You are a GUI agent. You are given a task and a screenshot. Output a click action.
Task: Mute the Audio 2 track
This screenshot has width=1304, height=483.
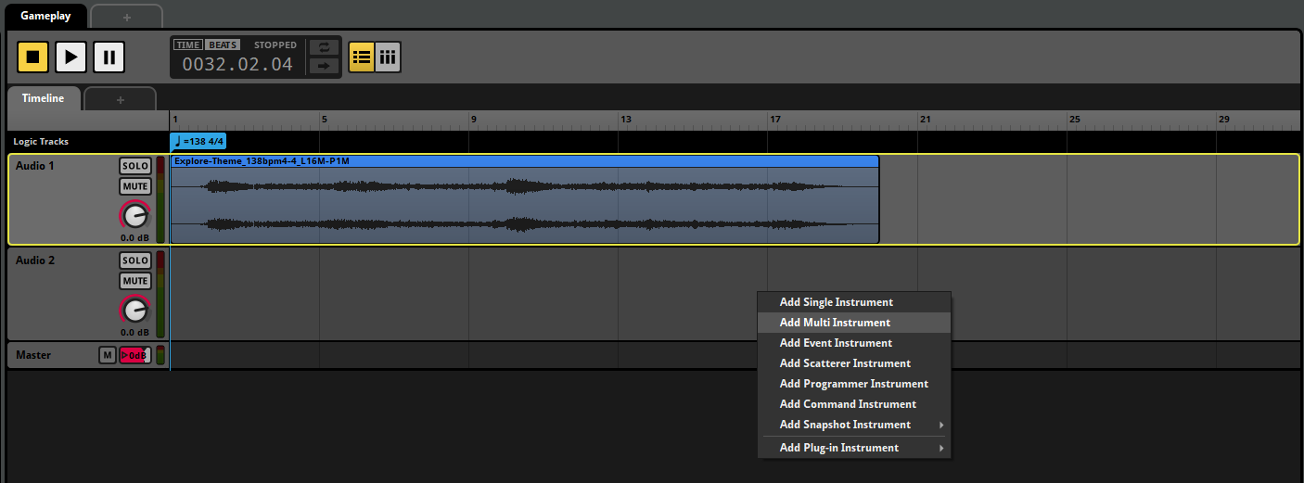point(135,281)
